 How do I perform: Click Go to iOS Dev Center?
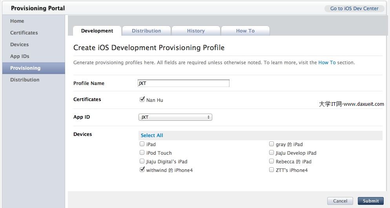[354, 9]
